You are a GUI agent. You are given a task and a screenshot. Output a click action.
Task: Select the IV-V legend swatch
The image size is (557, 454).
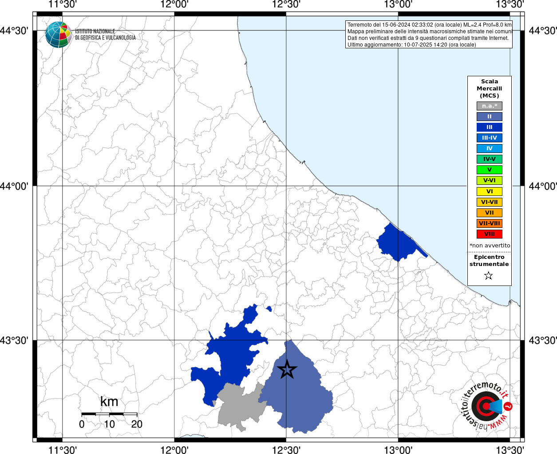490,159
